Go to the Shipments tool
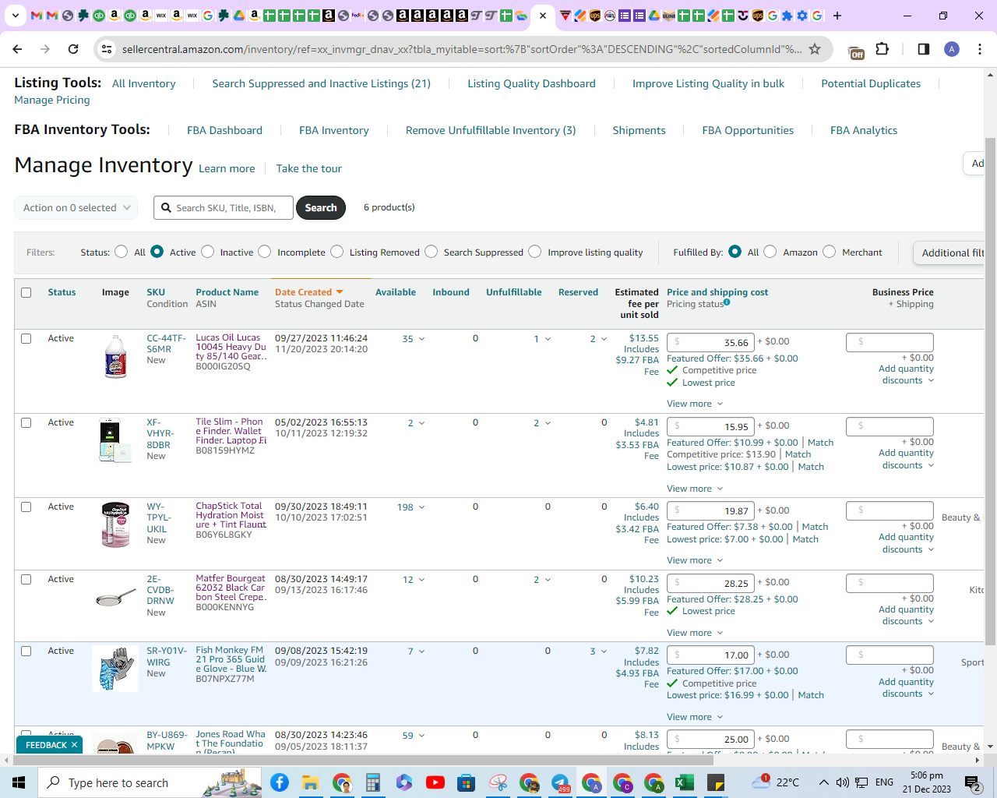997x798 pixels. 639,130
